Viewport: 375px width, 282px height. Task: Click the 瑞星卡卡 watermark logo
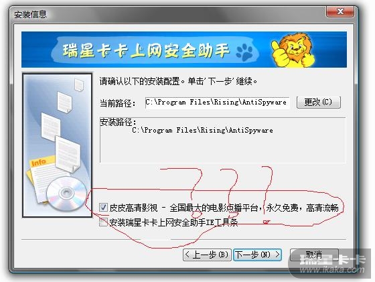(x=332, y=259)
